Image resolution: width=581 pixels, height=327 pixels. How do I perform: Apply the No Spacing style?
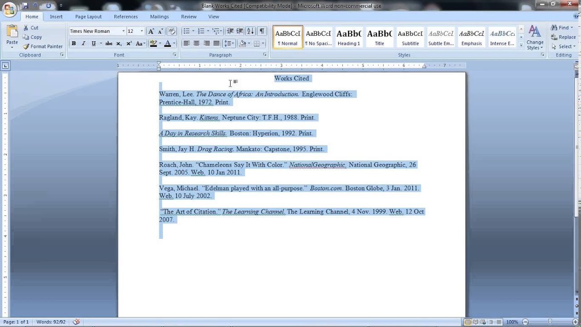click(319, 37)
